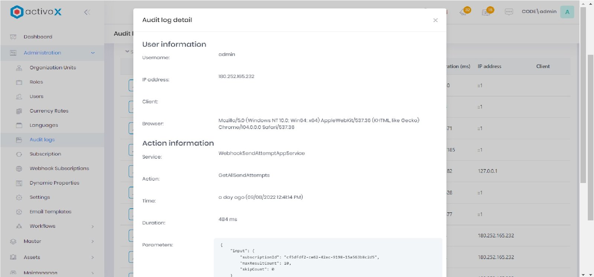Open the Languages page
This screenshot has width=594, height=277.
pos(44,125)
